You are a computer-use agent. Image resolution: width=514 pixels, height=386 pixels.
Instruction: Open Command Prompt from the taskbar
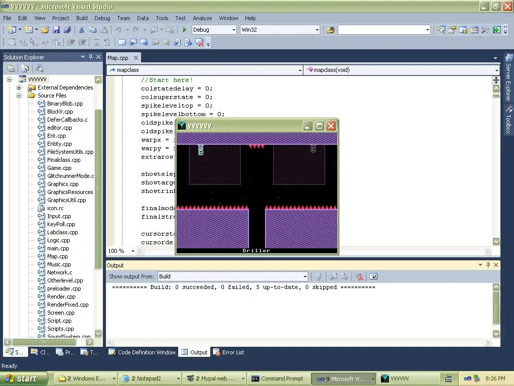click(277, 379)
